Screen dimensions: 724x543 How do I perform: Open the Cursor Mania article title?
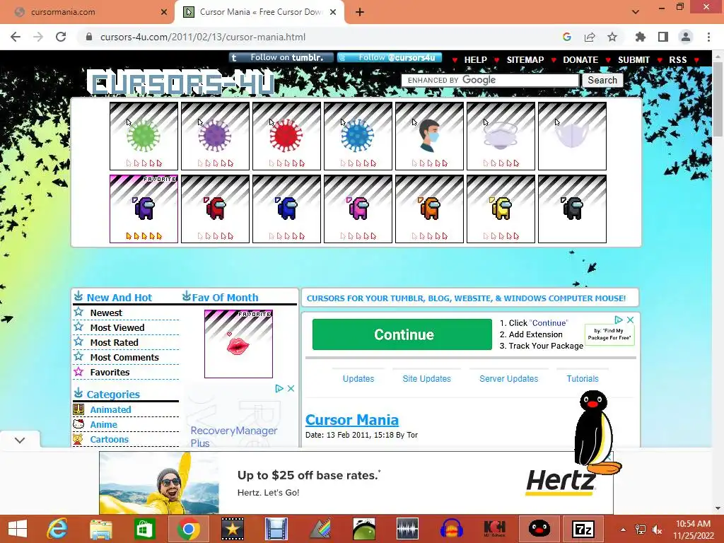tap(352, 420)
